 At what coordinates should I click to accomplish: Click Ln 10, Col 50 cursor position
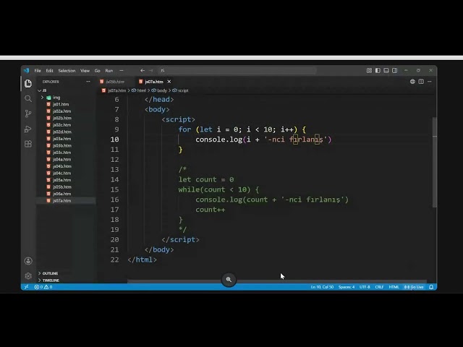tap(322, 287)
